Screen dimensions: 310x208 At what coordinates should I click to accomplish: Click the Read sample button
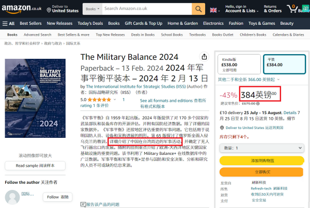click(x=35, y=166)
